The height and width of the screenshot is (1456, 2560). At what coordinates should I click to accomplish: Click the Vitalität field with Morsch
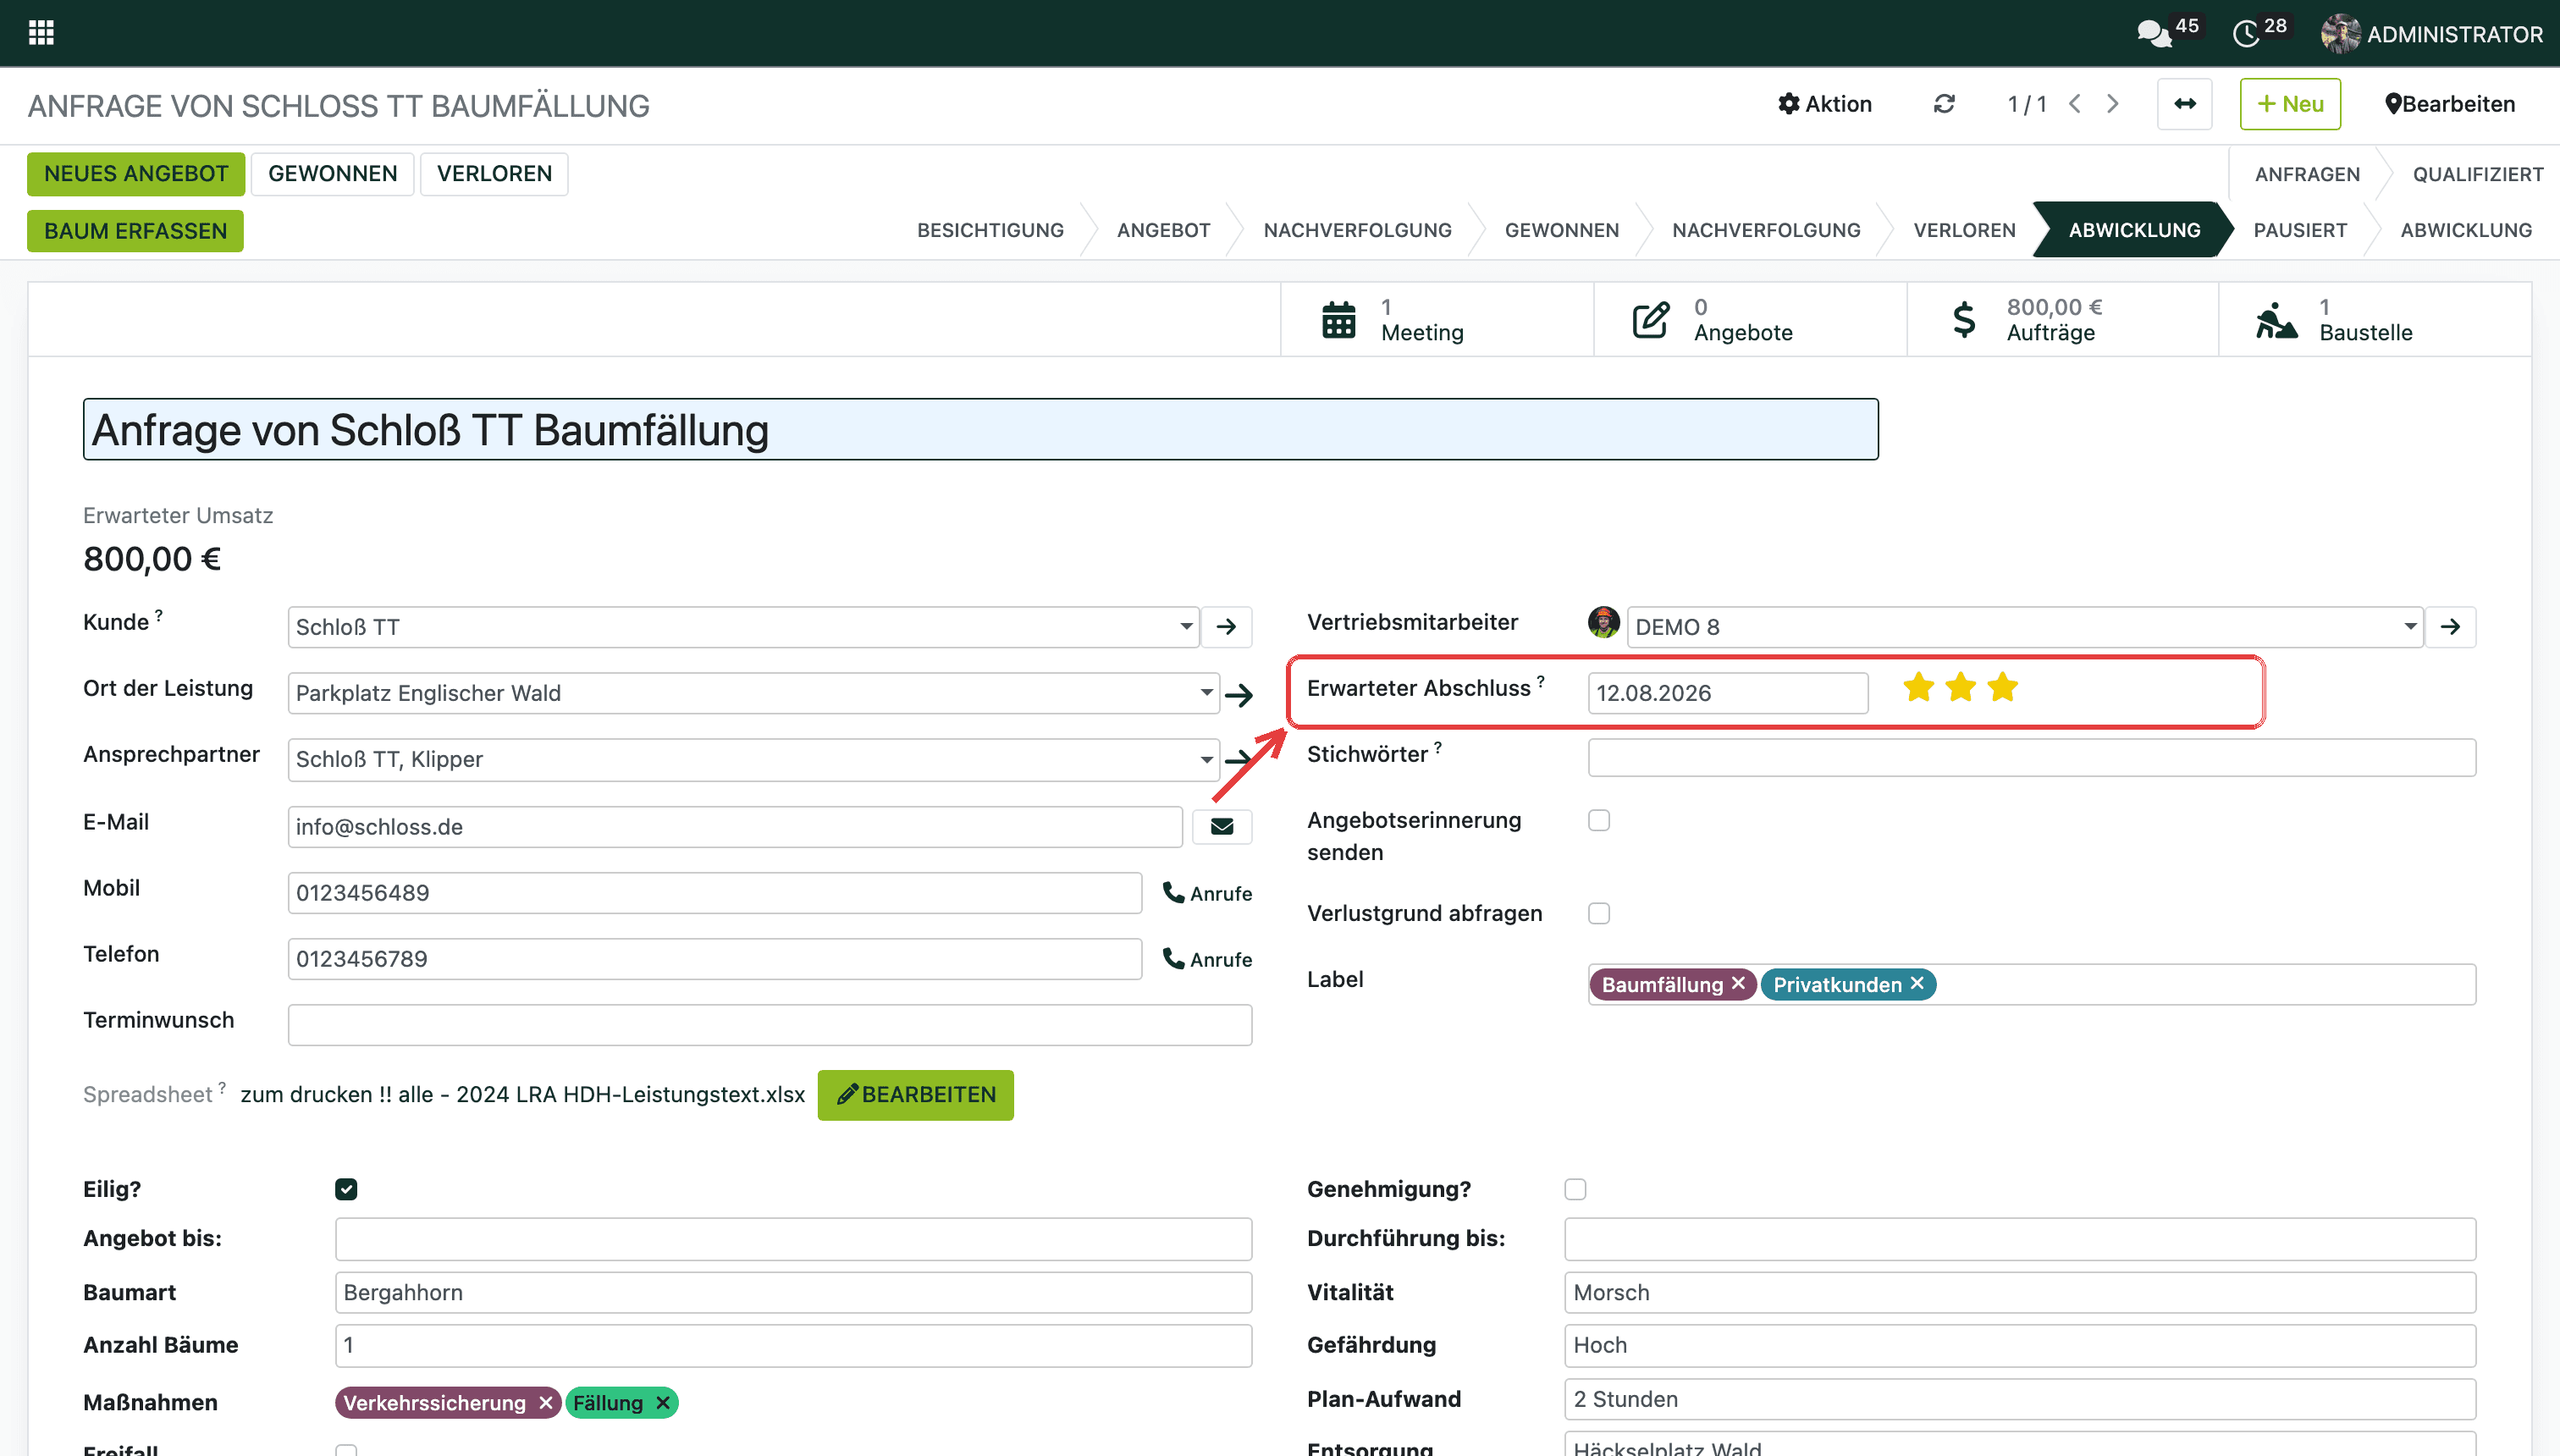[2020, 1292]
